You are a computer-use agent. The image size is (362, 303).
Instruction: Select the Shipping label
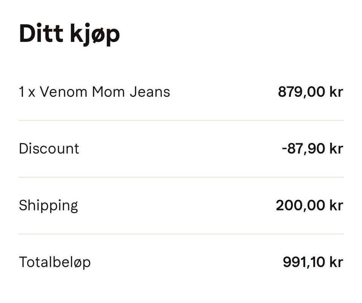point(48,206)
